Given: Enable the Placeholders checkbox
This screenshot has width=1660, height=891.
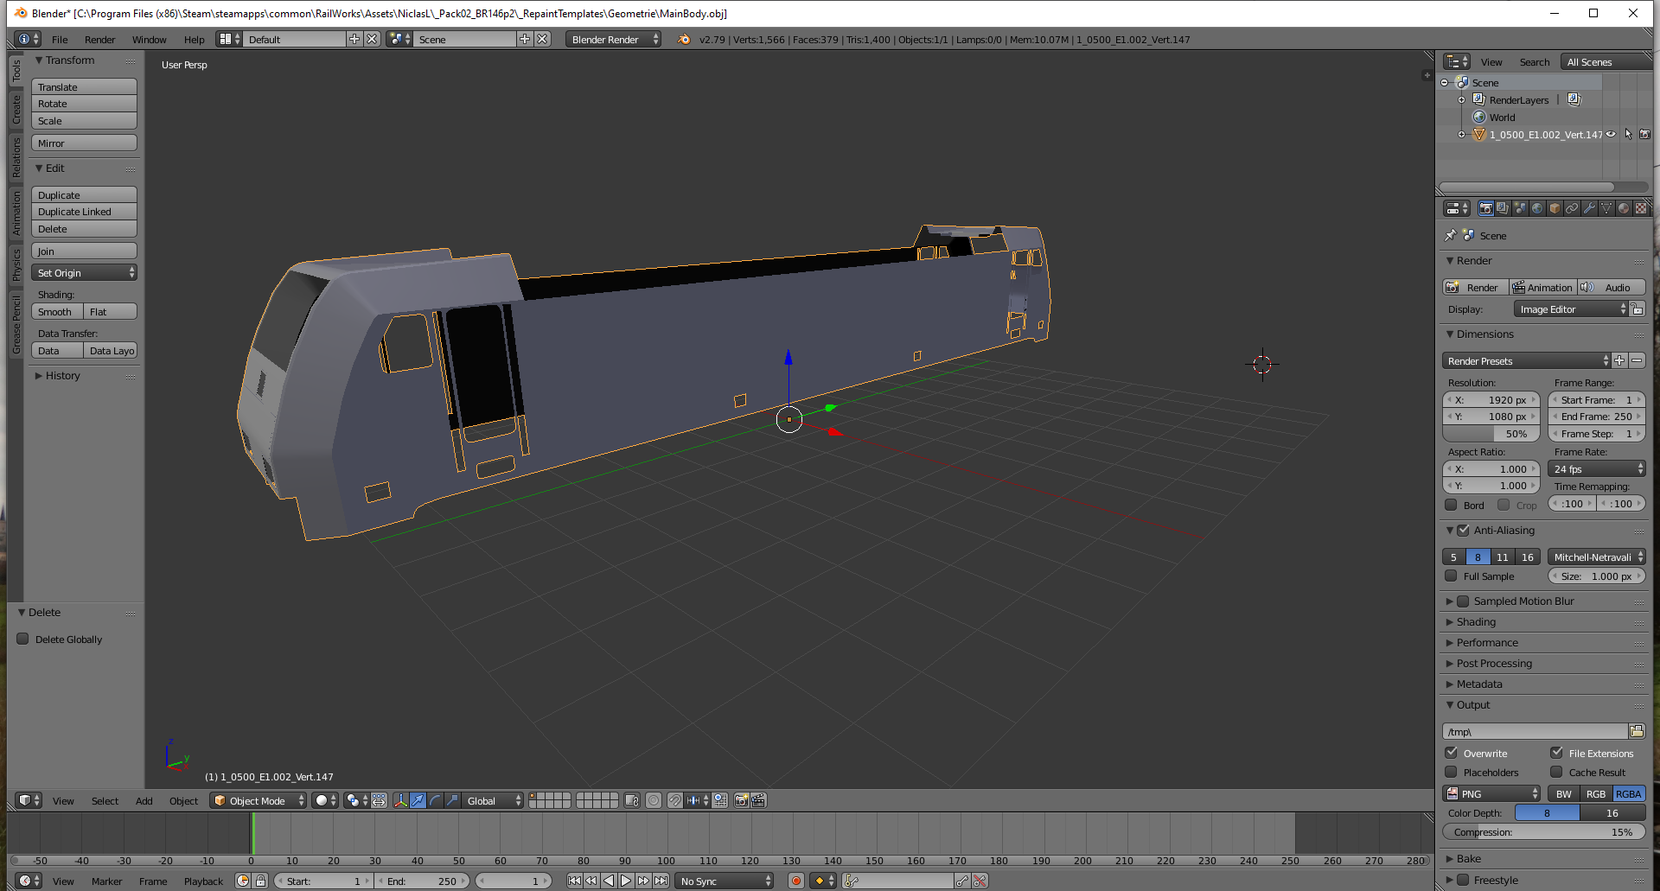Looking at the screenshot, I should (x=1452, y=772).
